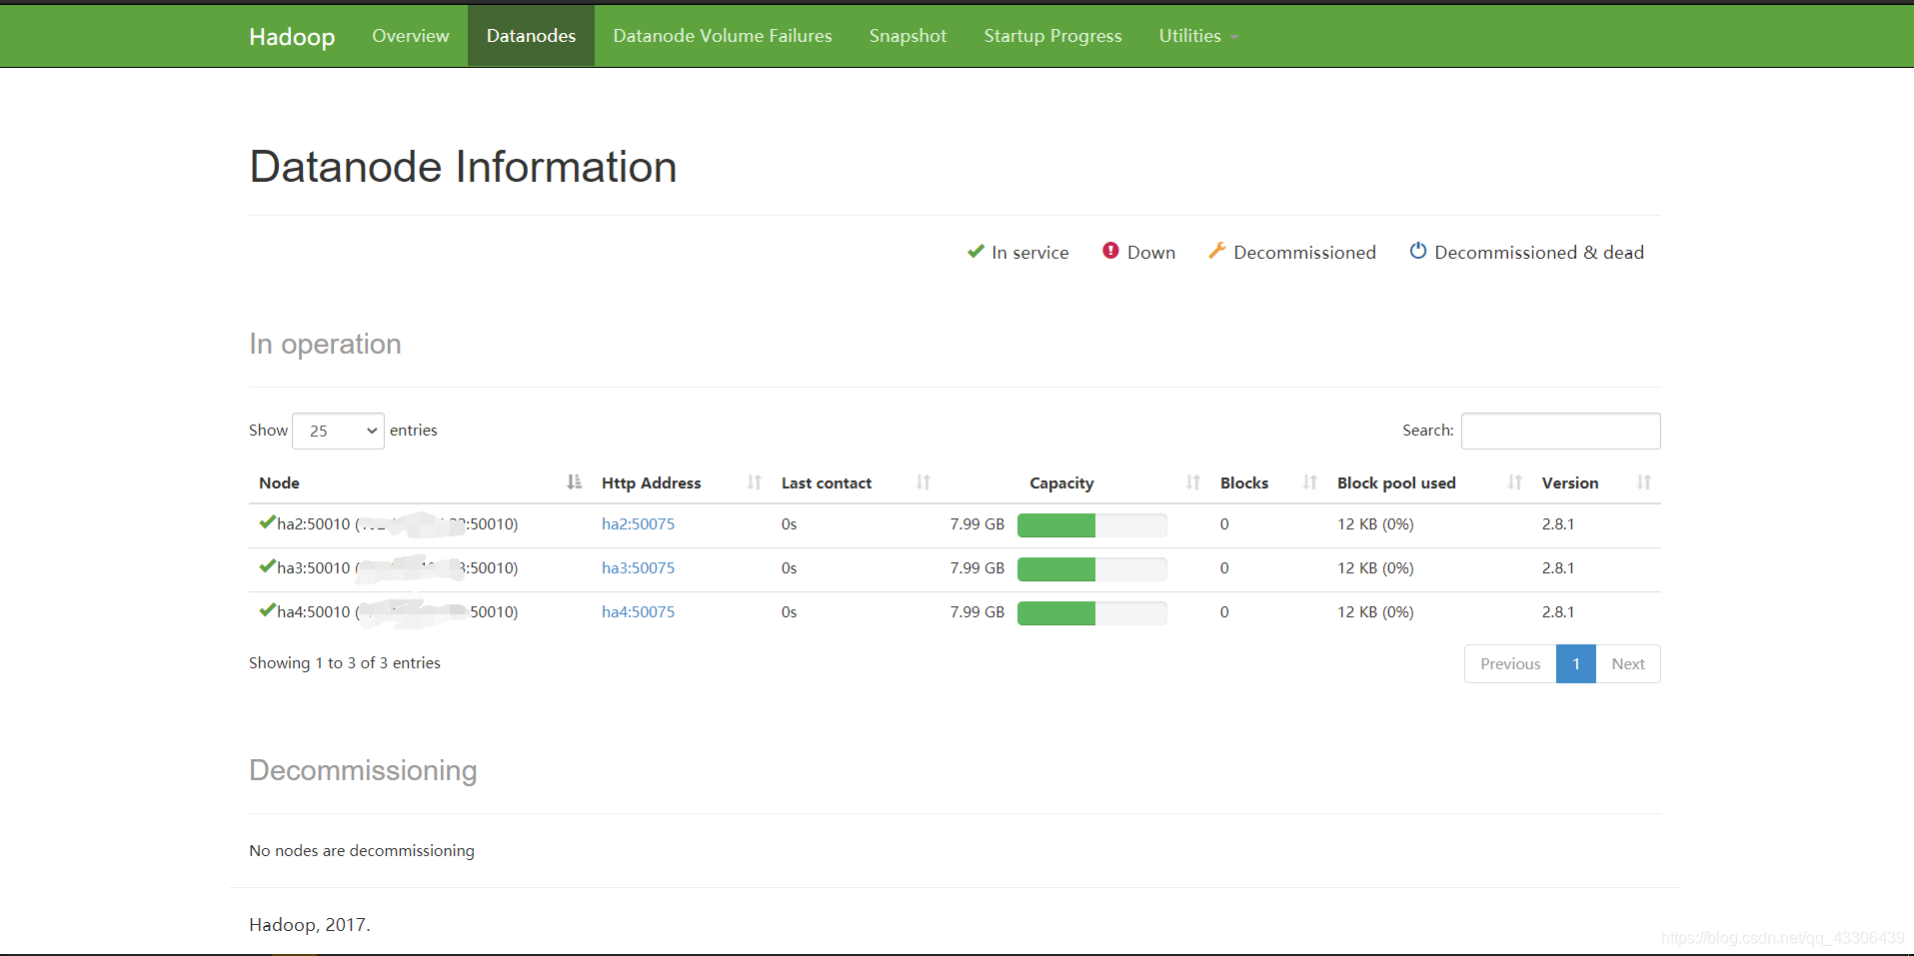1914x956 pixels.
Task: Sort by Version column icon
Action: click(1644, 482)
